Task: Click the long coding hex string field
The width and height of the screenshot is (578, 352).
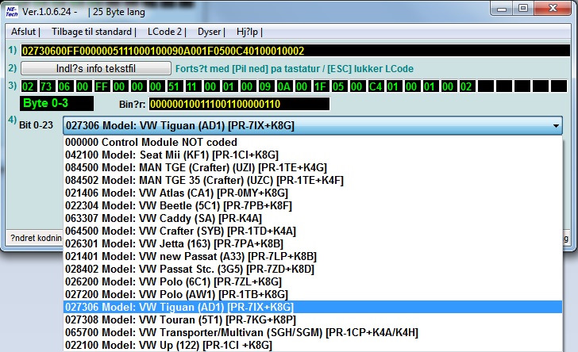Action: pos(295,51)
